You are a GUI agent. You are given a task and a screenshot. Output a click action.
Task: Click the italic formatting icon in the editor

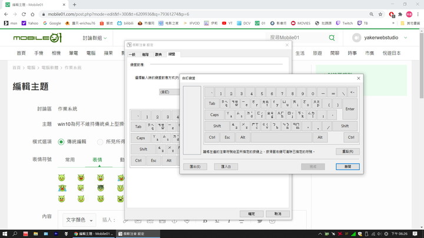pyautogui.click(x=229, y=221)
